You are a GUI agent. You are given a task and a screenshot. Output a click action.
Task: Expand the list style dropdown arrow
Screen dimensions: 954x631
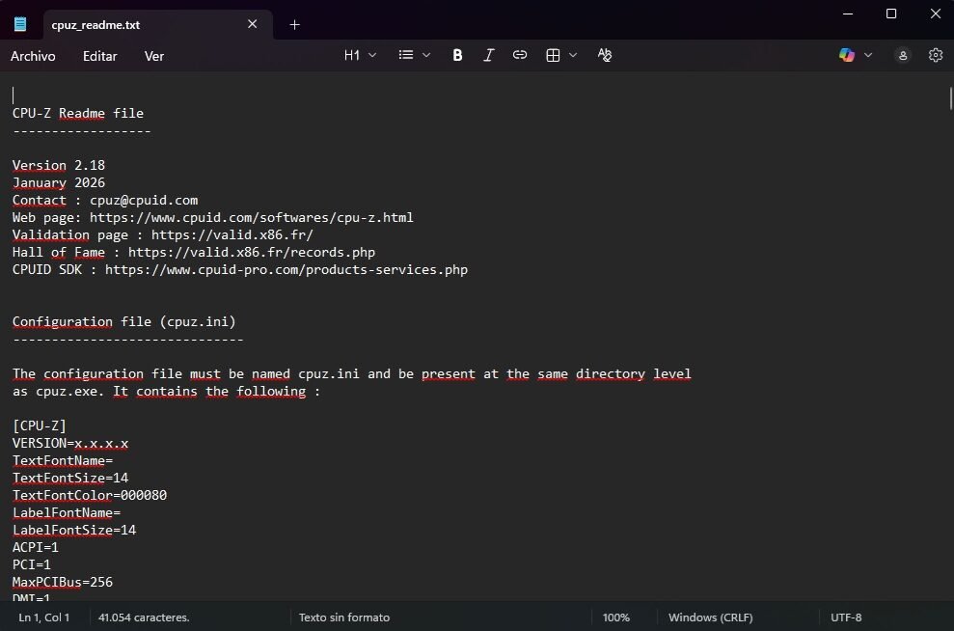point(426,56)
